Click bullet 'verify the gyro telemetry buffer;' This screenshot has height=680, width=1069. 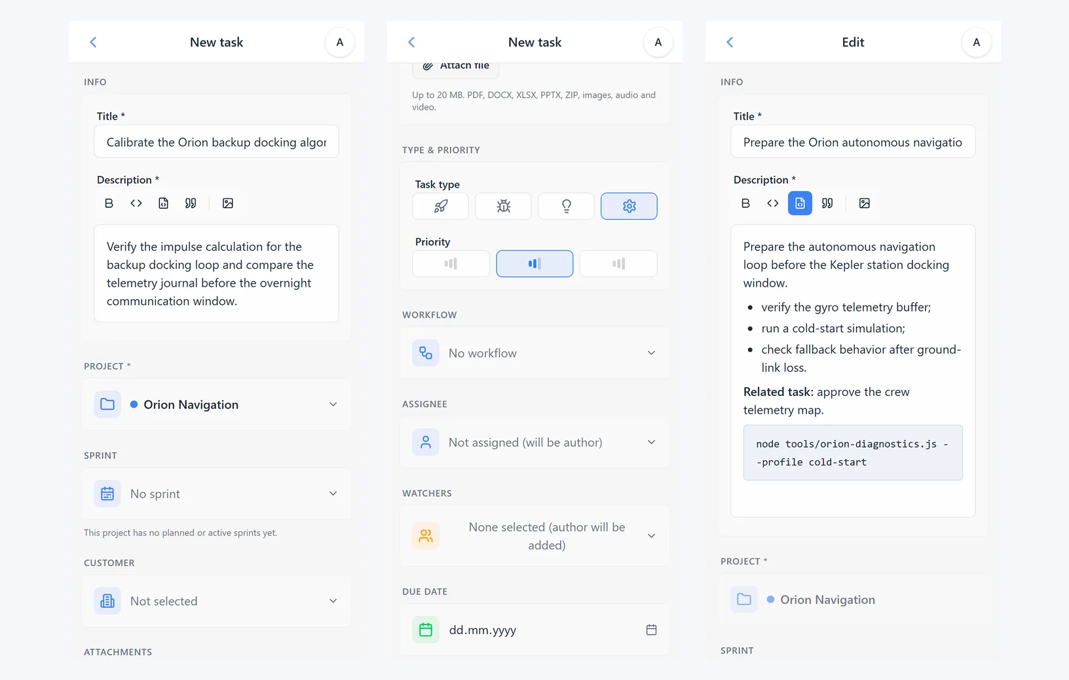click(846, 308)
